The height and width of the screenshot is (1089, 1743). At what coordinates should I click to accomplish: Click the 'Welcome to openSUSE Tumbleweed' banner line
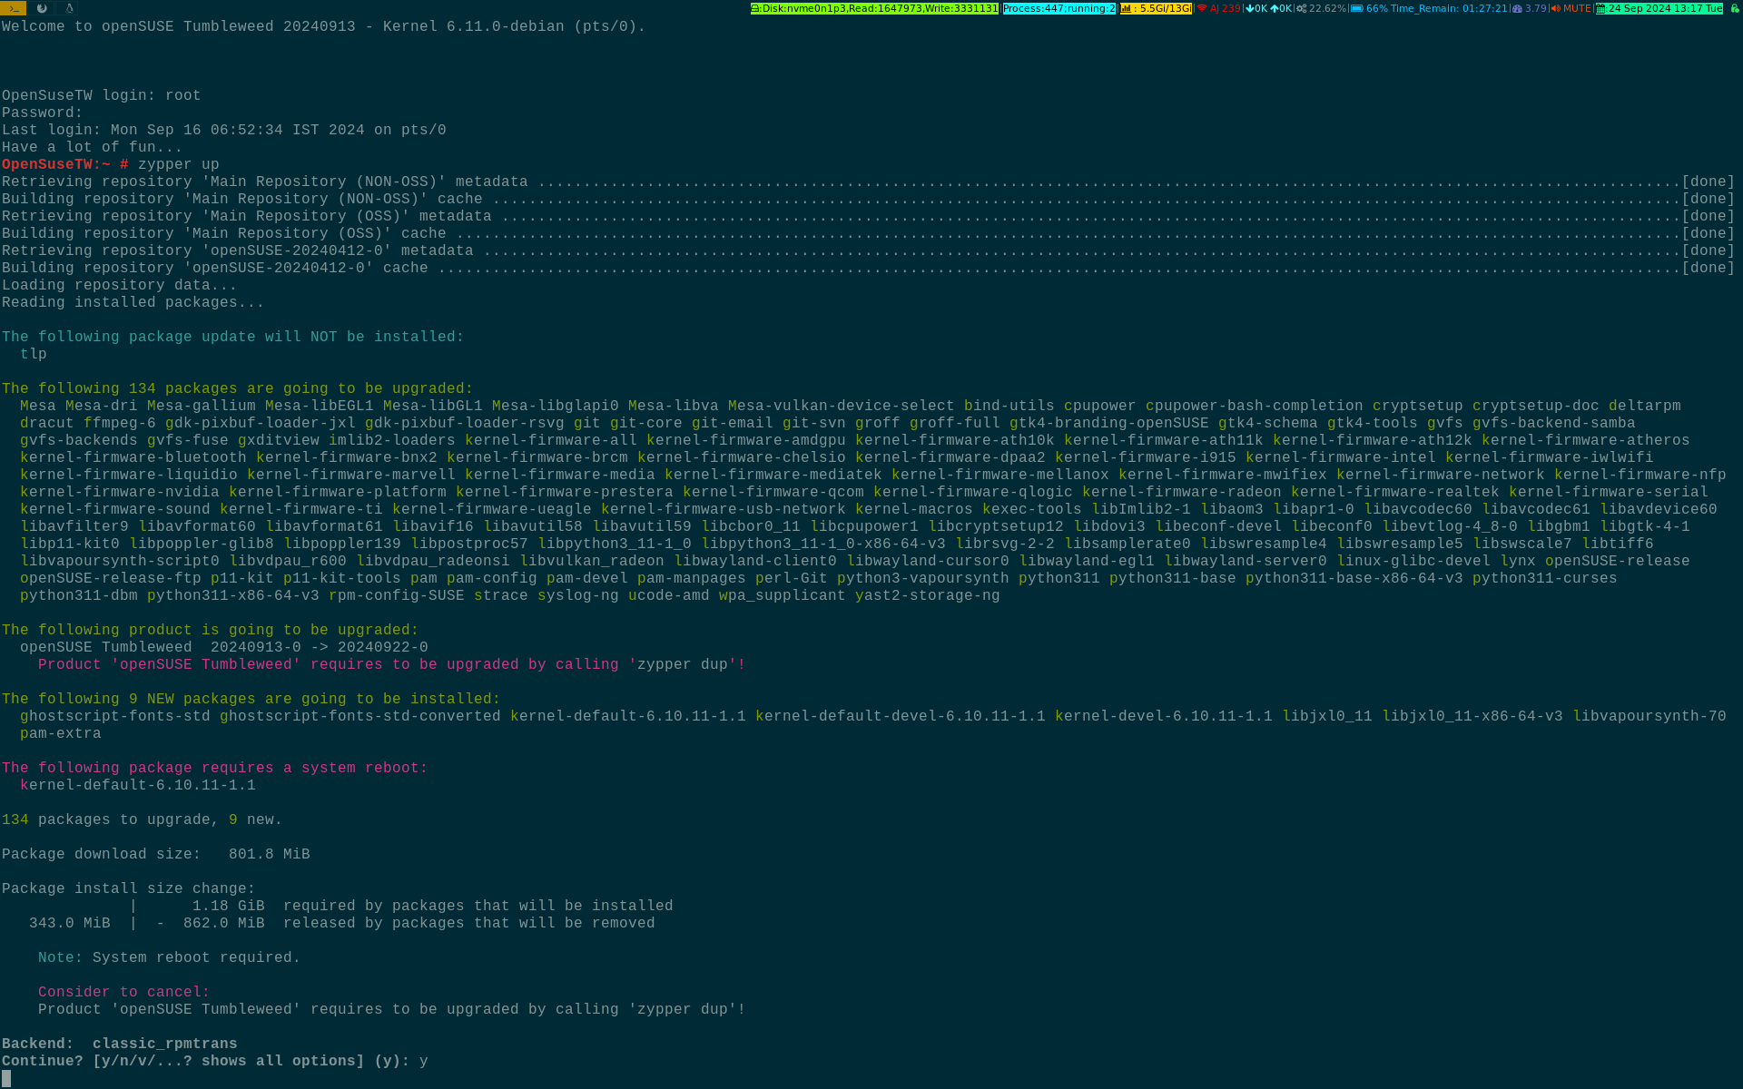coord(324,26)
